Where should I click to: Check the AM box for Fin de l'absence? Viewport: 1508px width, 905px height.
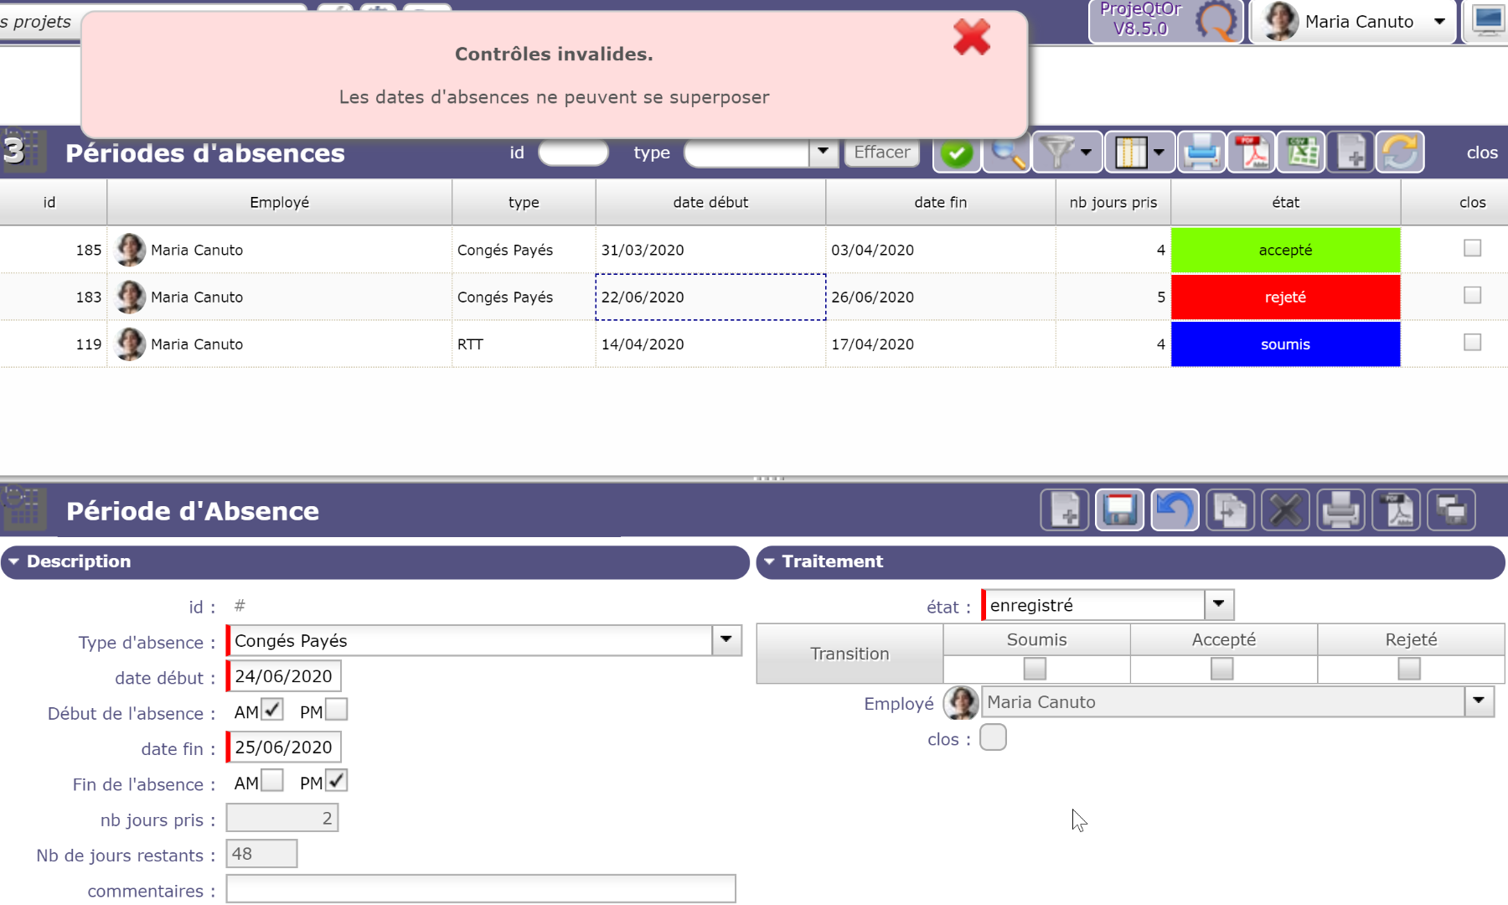pos(271,781)
